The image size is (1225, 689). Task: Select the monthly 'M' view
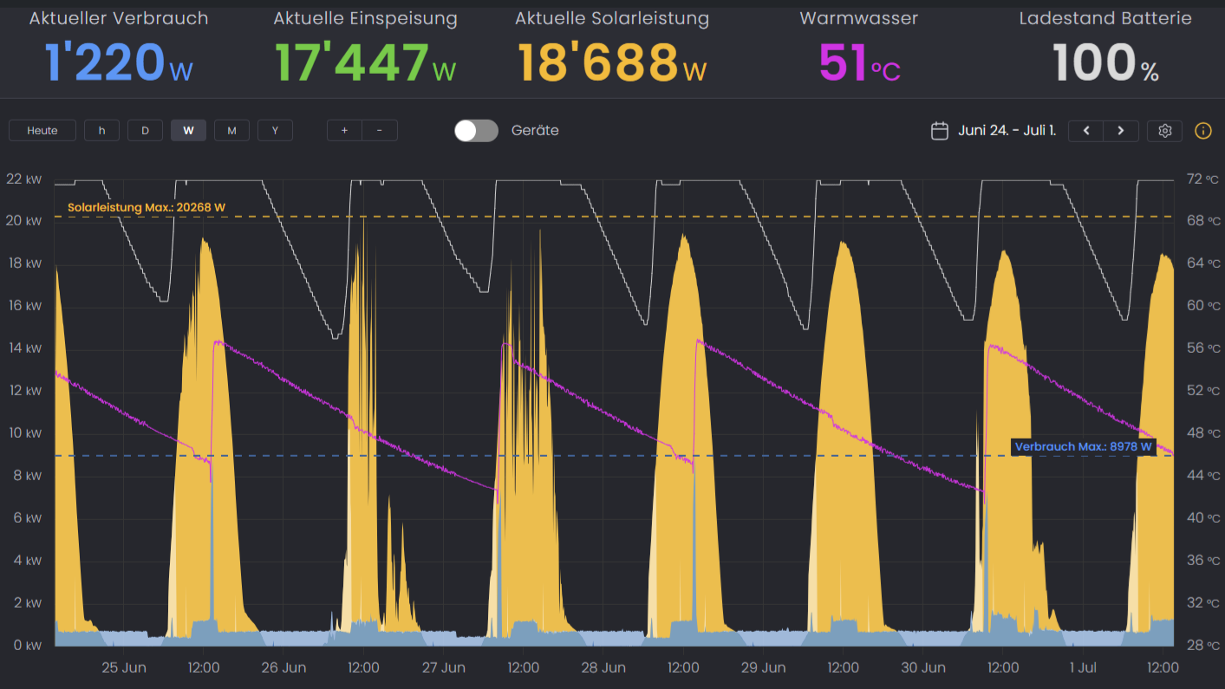tap(231, 129)
